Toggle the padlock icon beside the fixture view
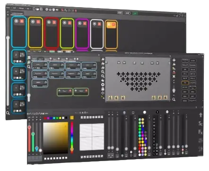 click(103, 89)
